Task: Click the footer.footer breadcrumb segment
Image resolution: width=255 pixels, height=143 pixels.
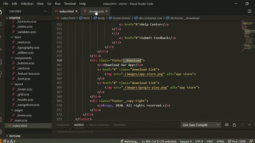Action: click(120, 18)
